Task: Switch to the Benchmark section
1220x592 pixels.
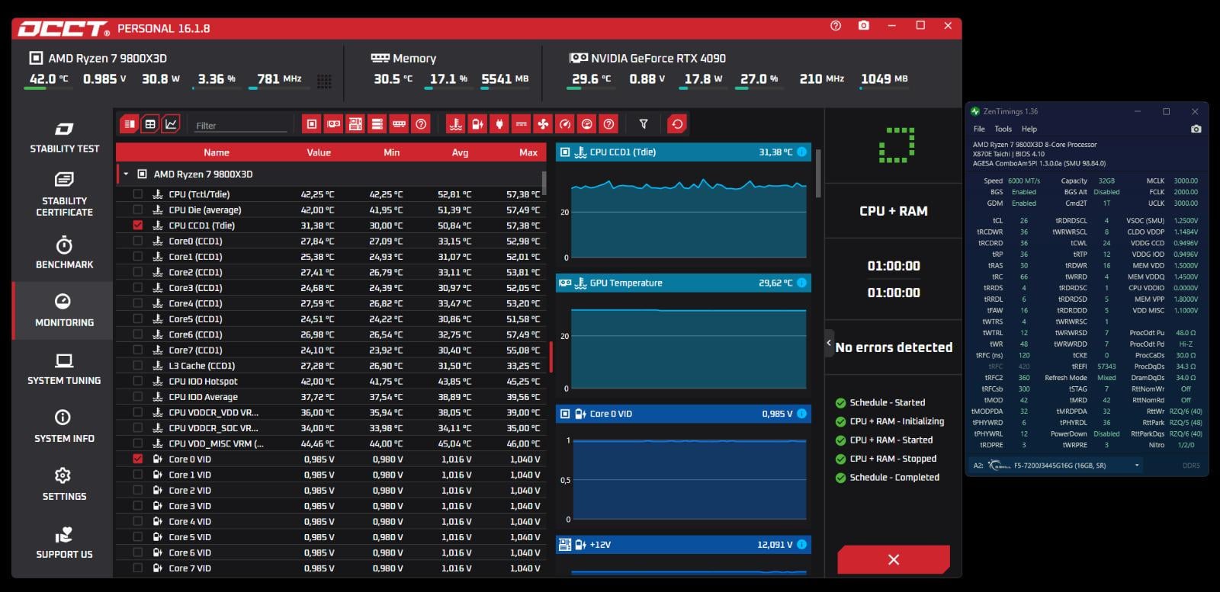Action: [64, 253]
